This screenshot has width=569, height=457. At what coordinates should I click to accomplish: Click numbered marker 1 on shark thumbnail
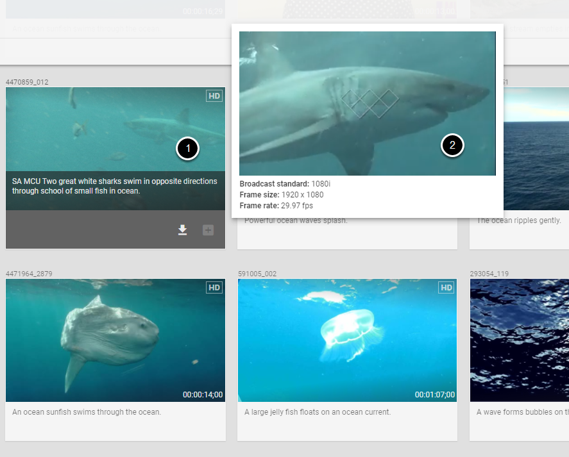[x=187, y=148]
